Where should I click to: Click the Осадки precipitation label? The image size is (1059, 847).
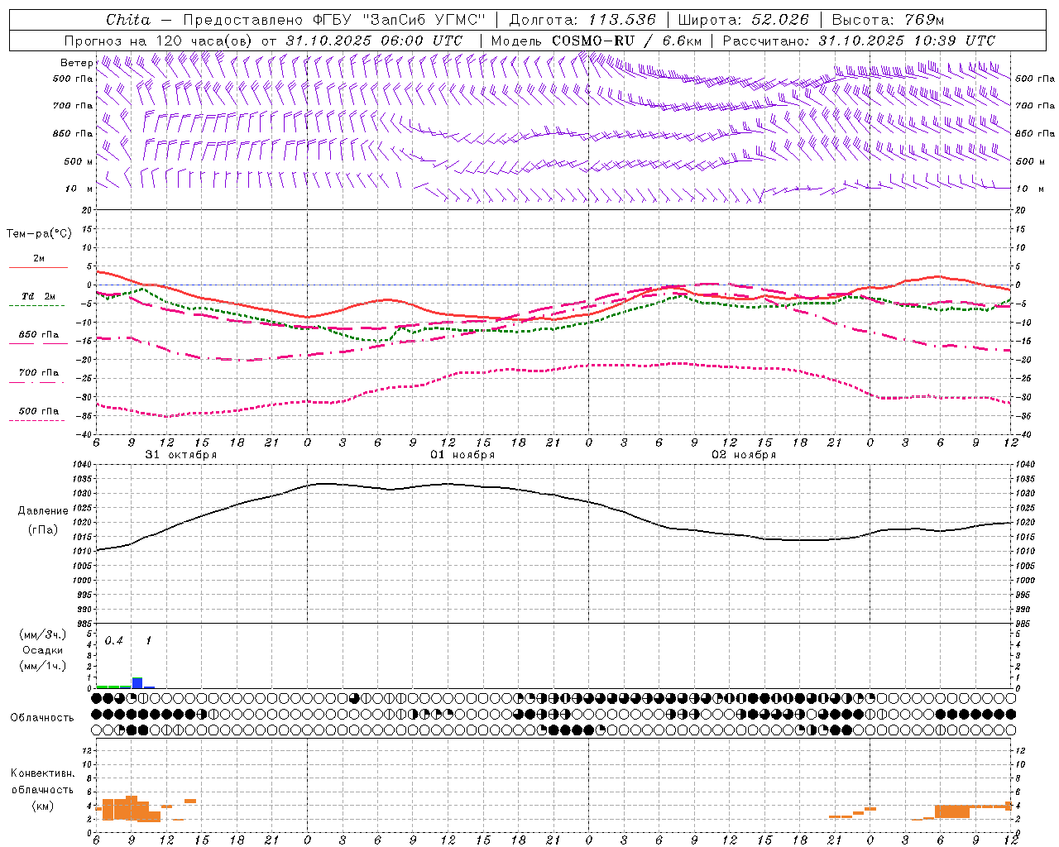42,650
